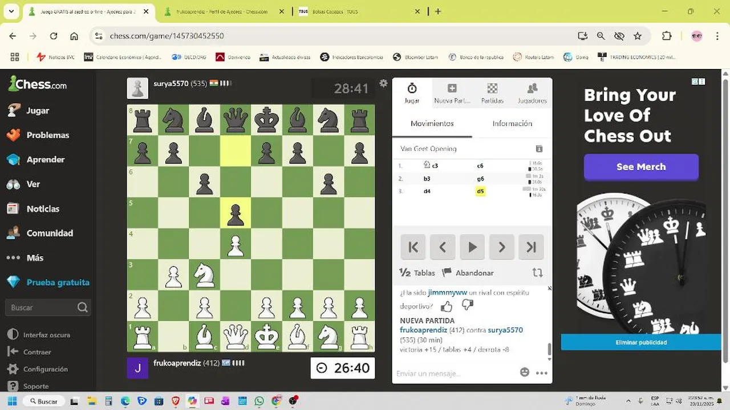This screenshot has height=410, width=730.
Task: Jump to first move button
Action: pos(413,247)
